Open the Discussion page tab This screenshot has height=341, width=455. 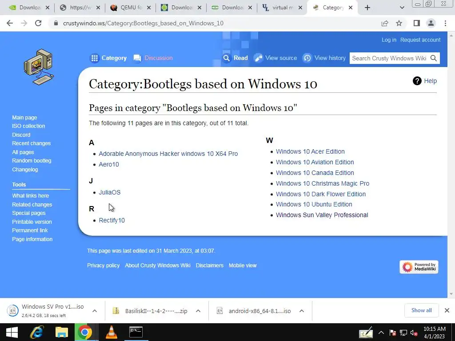point(153,58)
